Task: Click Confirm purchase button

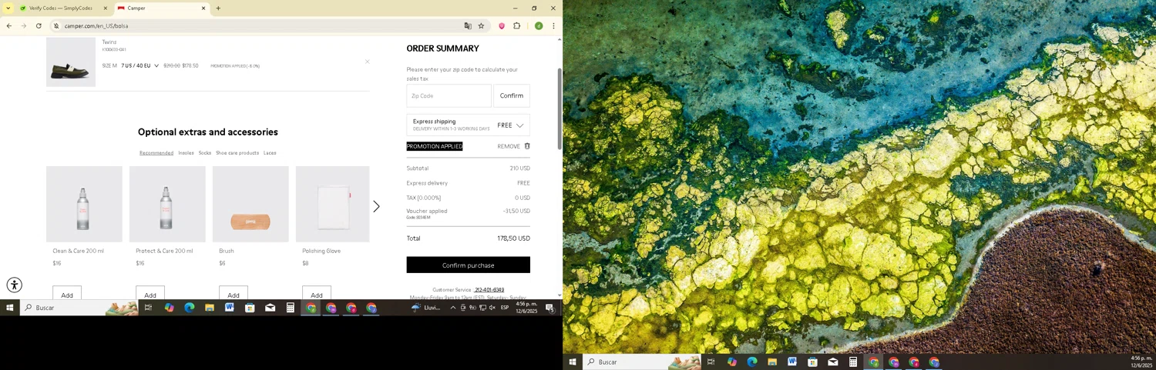Action: [468, 265]
